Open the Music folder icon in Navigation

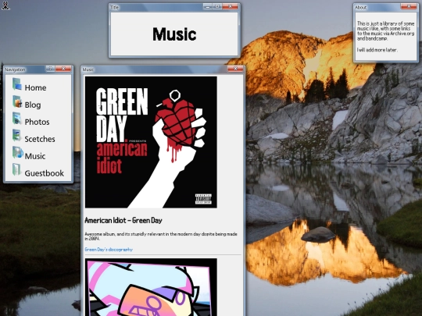click(x=17, y=153)
